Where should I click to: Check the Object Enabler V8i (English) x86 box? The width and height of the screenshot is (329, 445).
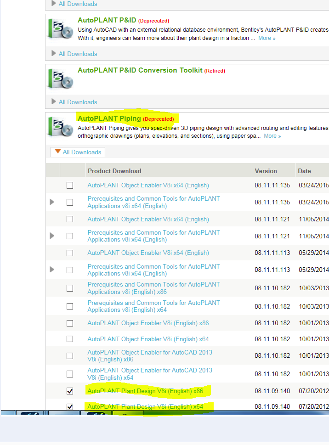[70, 323]
